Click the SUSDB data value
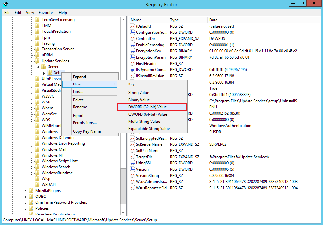323x225 pixels. click(215, 132)
